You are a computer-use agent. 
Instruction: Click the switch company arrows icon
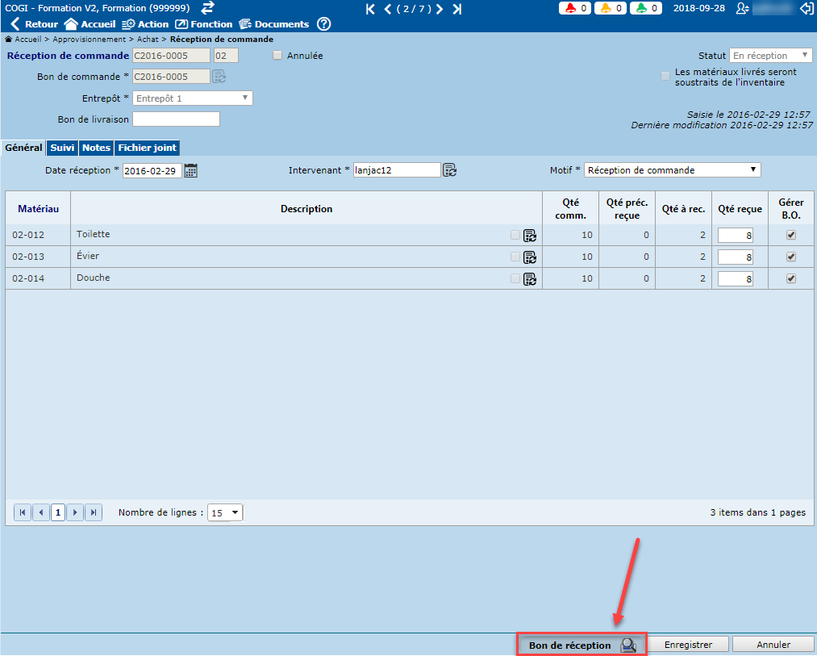point(208,8)
